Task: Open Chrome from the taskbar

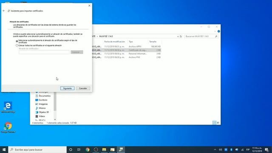Action: tap(88, 150)
